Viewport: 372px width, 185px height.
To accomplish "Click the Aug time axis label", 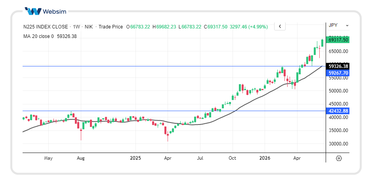I will (81, 158).
